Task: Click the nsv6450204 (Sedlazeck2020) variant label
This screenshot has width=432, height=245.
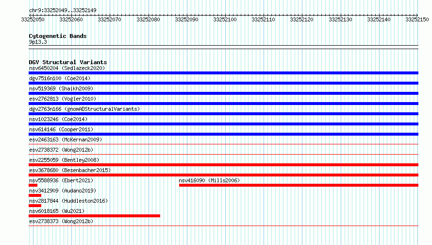Action: [x=67, y=68]
